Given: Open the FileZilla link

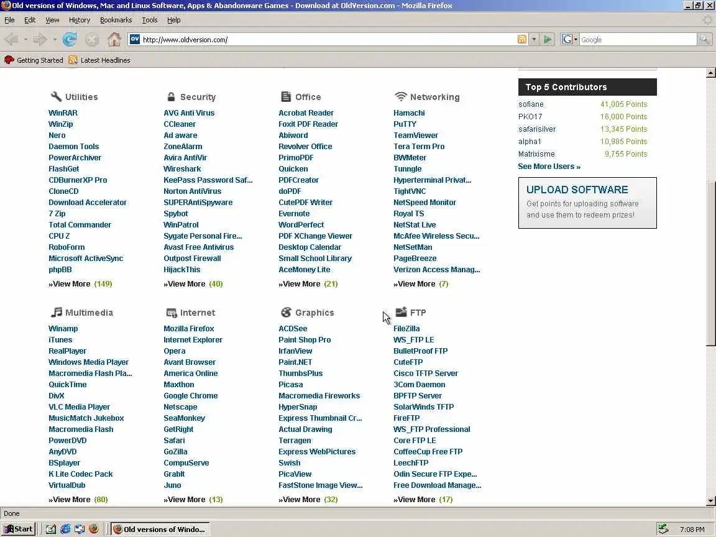Looking at the screenshot, I should (406, 328).
